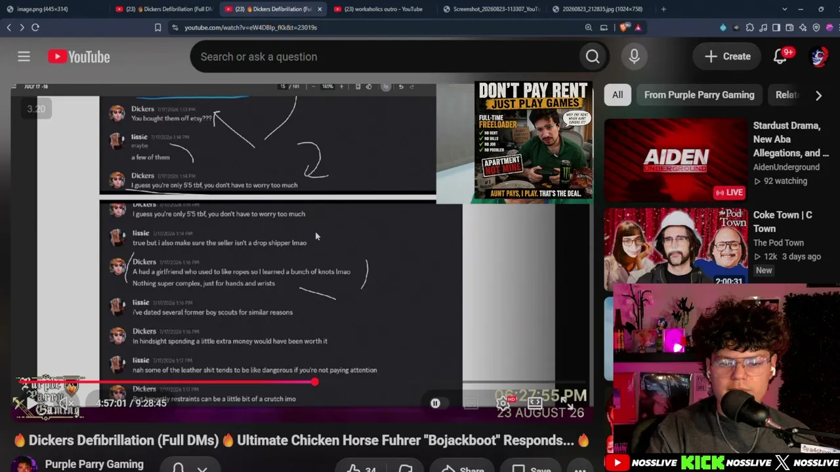This screenshot has height=472, width=840.
Task: Play the video with the play button
Action: tap(31, 403)
